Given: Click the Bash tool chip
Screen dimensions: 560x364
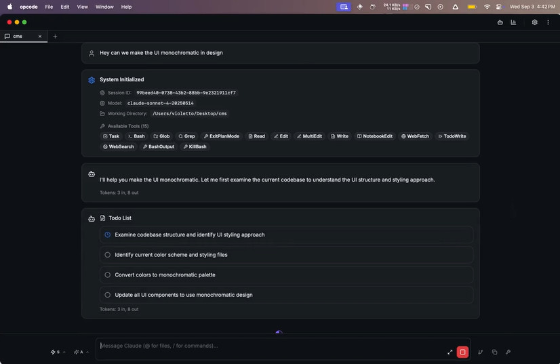Looking at the screenshot, I should pyautogui.click(x=136, y=136).
